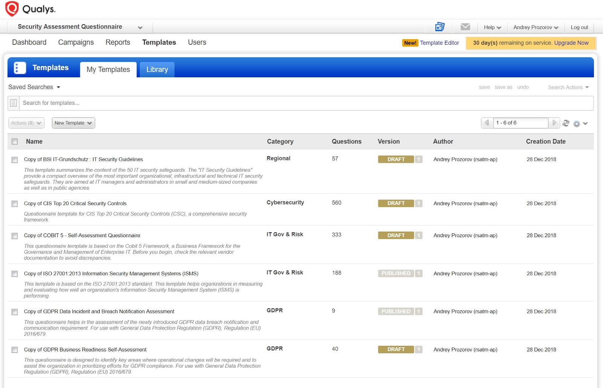603x388 pixels.
Task: Select the Copy of BSI IT-Grundschutz checkbox
Action: click(x=15, y=160)
